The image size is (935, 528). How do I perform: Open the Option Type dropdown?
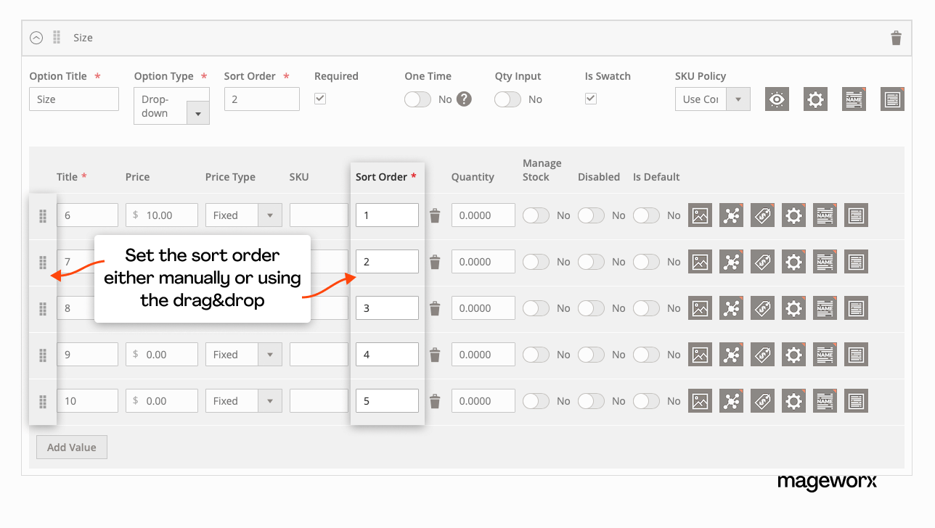tap(198, 113)
